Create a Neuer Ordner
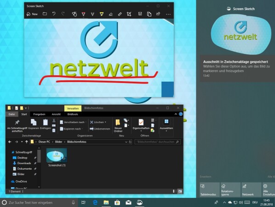The image size is (275, 207). (118, 125)
